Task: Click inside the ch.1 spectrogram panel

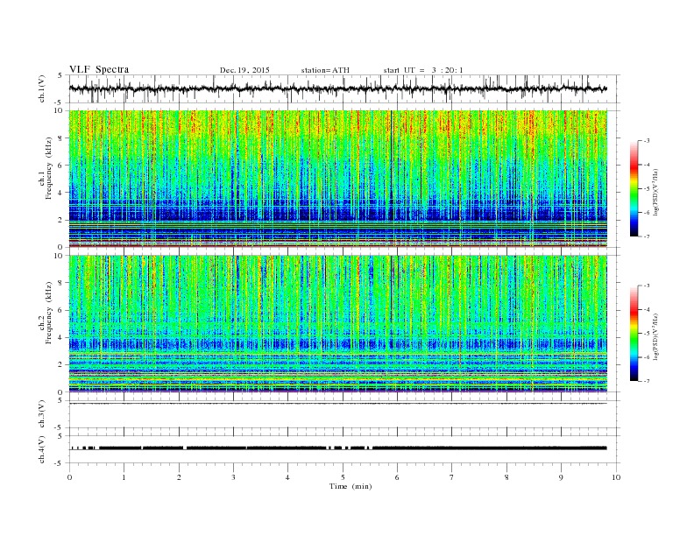Action: pyautogui.click(x=337, y=179)
